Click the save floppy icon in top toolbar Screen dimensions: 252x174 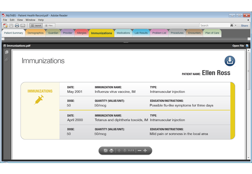11,25
